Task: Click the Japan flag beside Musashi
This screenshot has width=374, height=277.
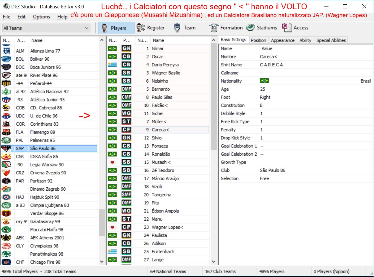Action: pos(112,162)
